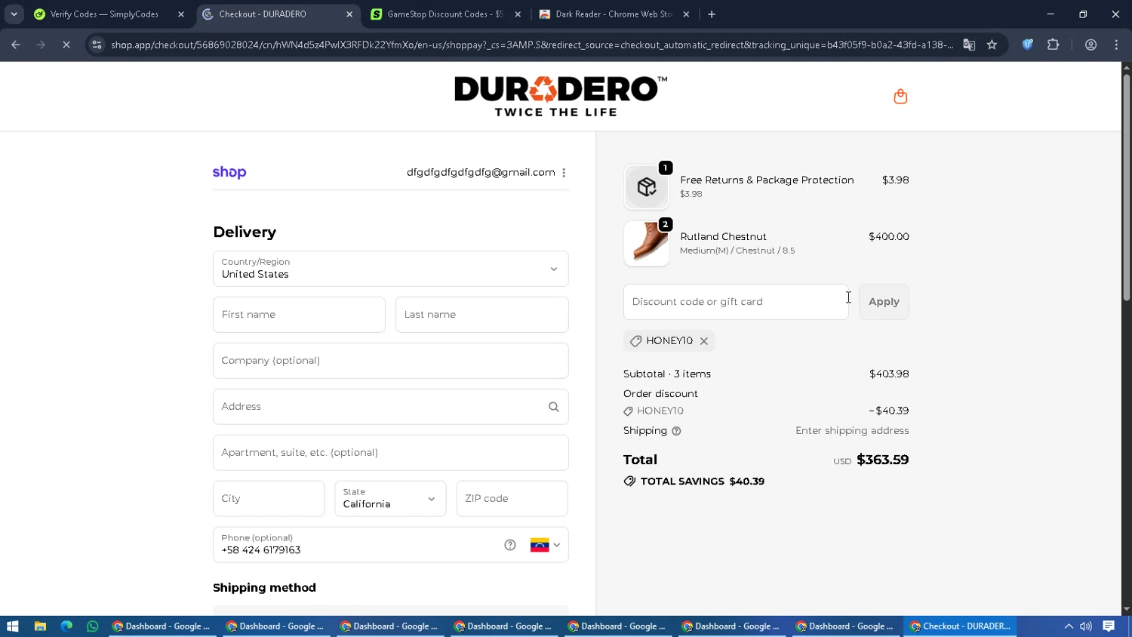
Task: Click the Total amount $363.59
Action: pos(882,460)
